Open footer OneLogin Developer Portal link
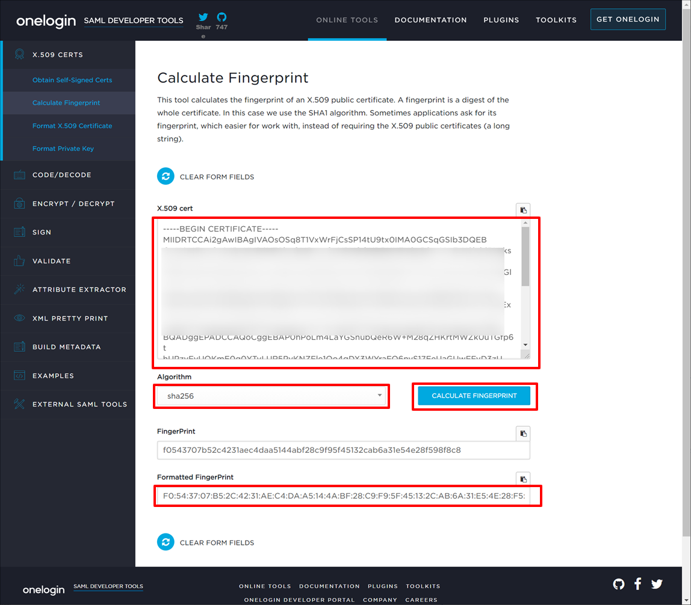Image resolution: width=691 pixels, height=605 pixels. (299, 600)
